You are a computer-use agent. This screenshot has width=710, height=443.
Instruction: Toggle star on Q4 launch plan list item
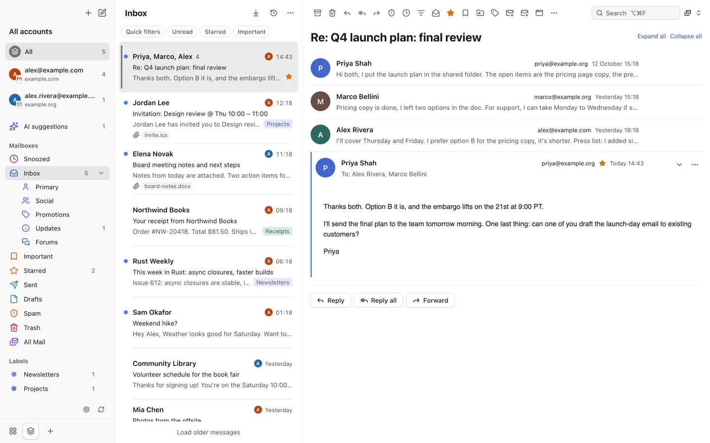(289, 77)
